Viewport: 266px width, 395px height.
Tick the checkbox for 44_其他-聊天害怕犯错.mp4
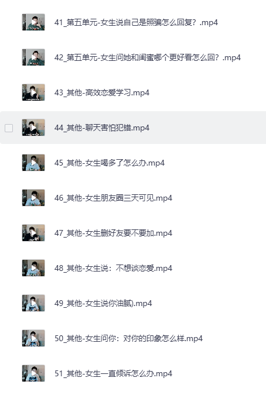pos(9,128)
